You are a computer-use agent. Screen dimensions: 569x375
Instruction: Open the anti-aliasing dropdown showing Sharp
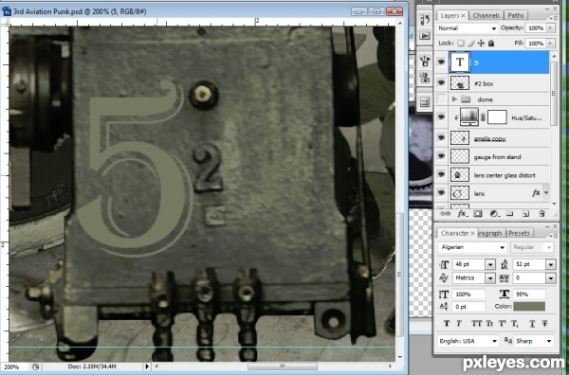point(534,341)
